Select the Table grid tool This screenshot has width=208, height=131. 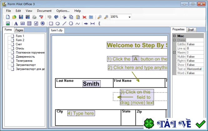pos(29,24)
